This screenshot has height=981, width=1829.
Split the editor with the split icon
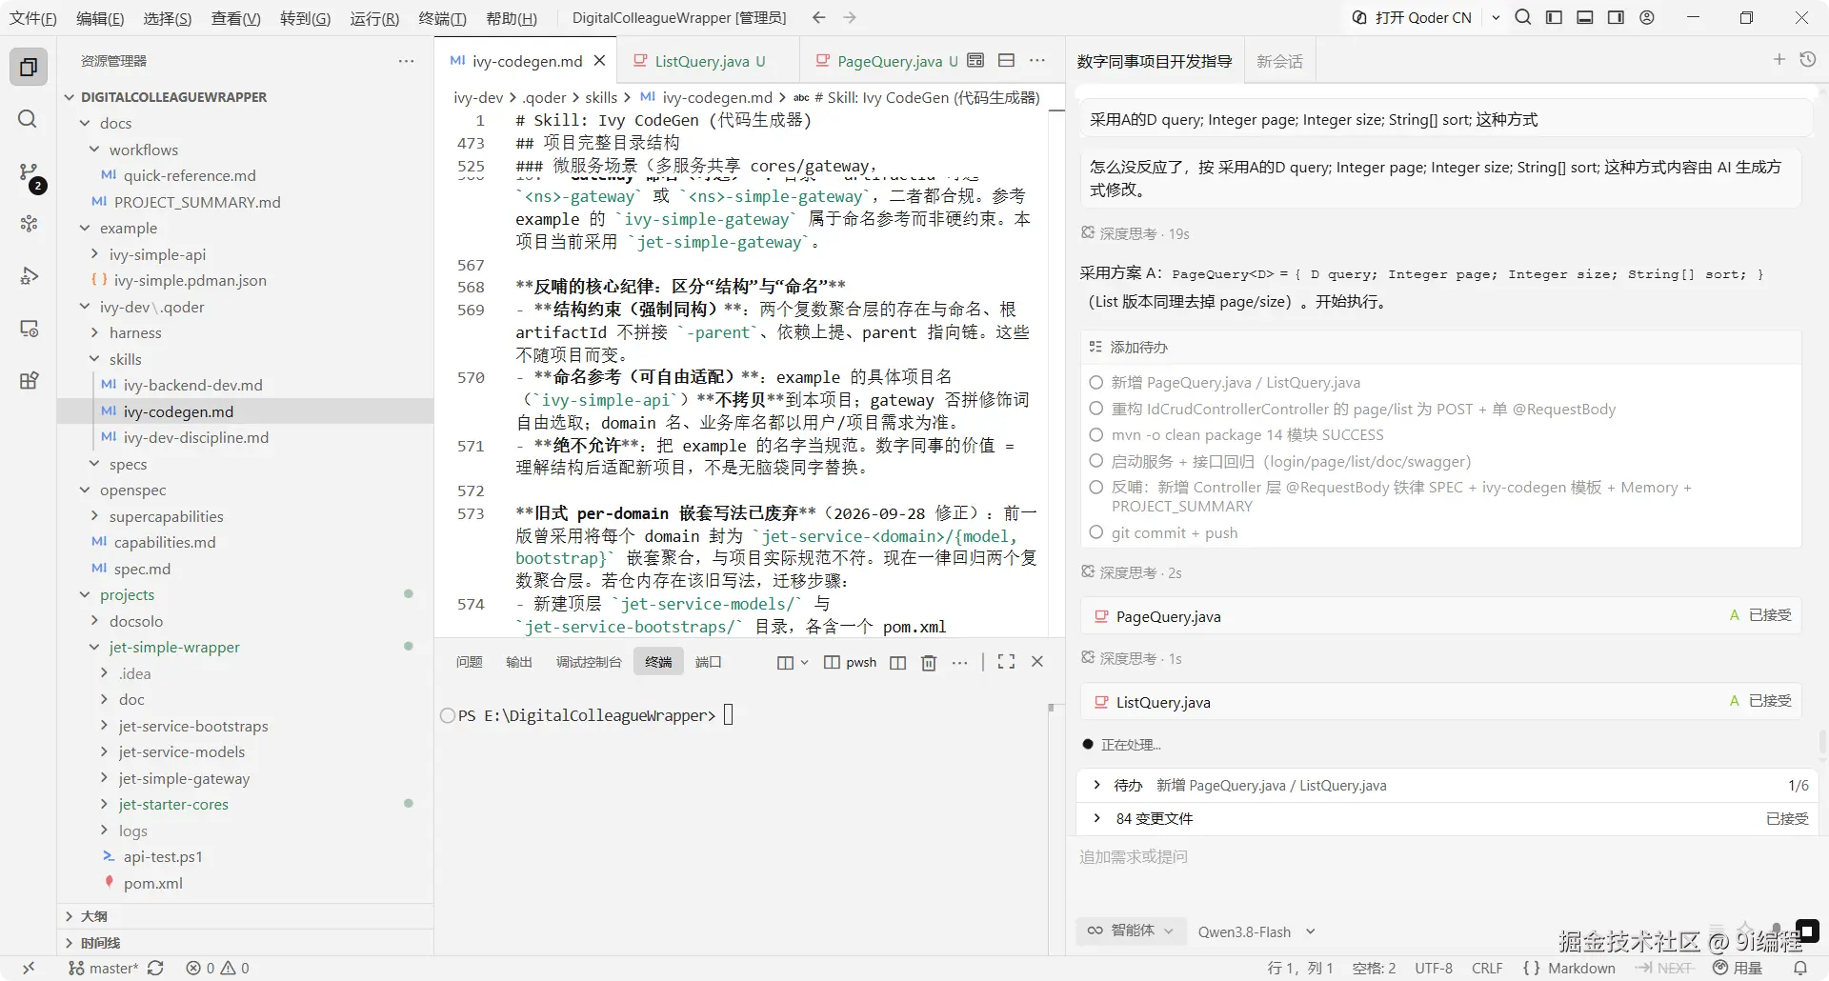(x=1006, y=60)
